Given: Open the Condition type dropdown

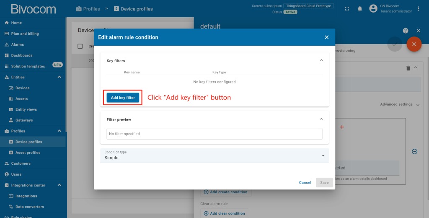Looking at the screenshot, I should 214,156.
